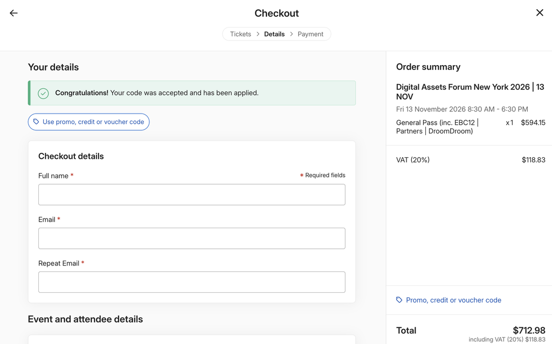Click into the Email input field
The height and width of the screenshot is (344, 552).
pyautogui.click(x=192, y=238)
